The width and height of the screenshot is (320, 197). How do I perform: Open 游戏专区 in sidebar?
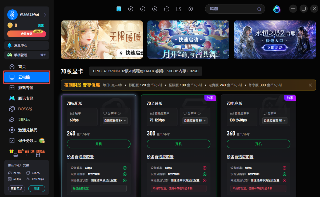(27, 88)
